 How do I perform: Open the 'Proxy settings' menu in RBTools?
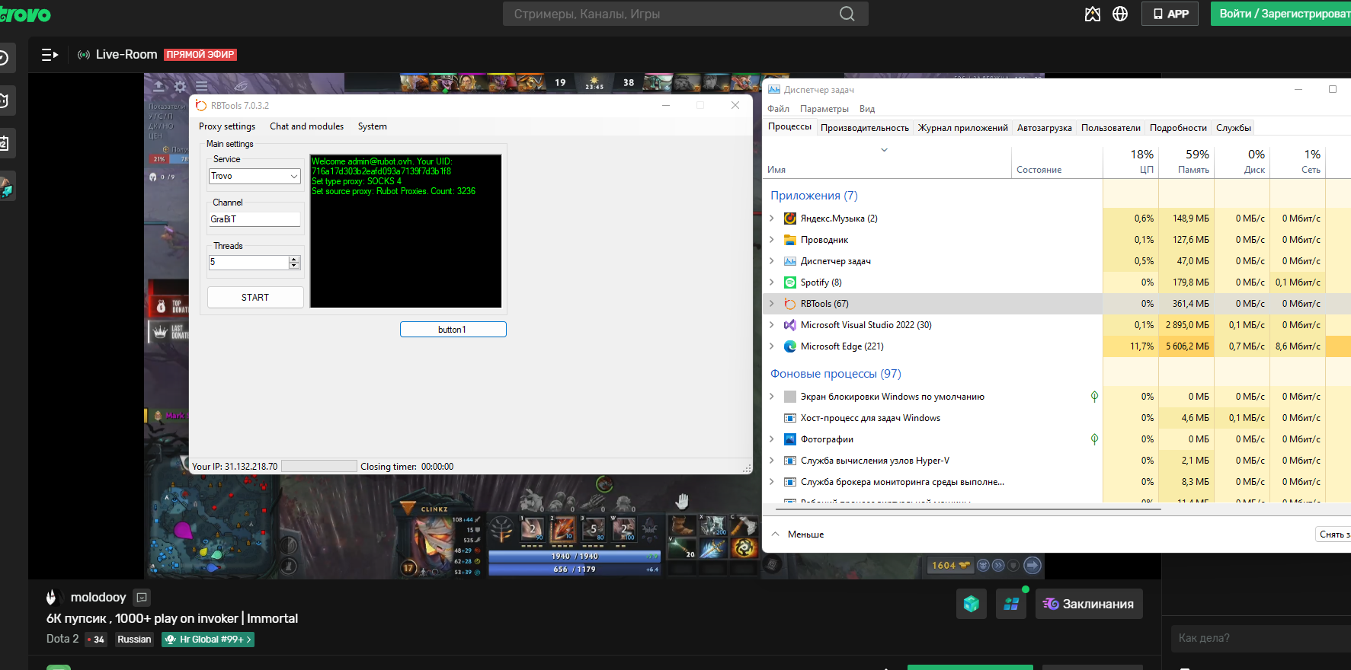227,126
